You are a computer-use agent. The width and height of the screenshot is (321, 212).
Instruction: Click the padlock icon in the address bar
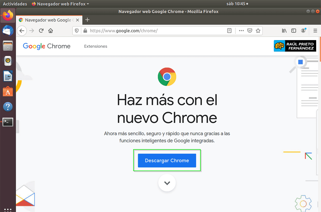tap(85, 30)
